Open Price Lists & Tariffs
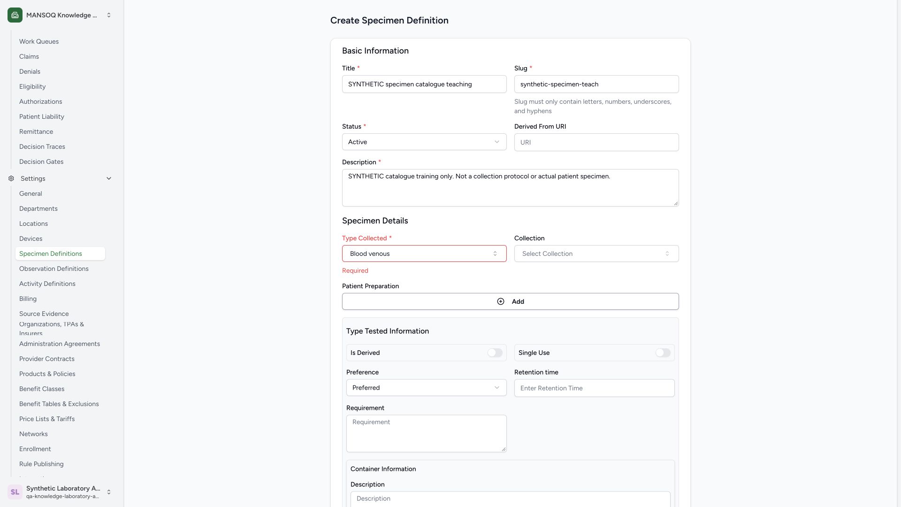 coord(47,419)
